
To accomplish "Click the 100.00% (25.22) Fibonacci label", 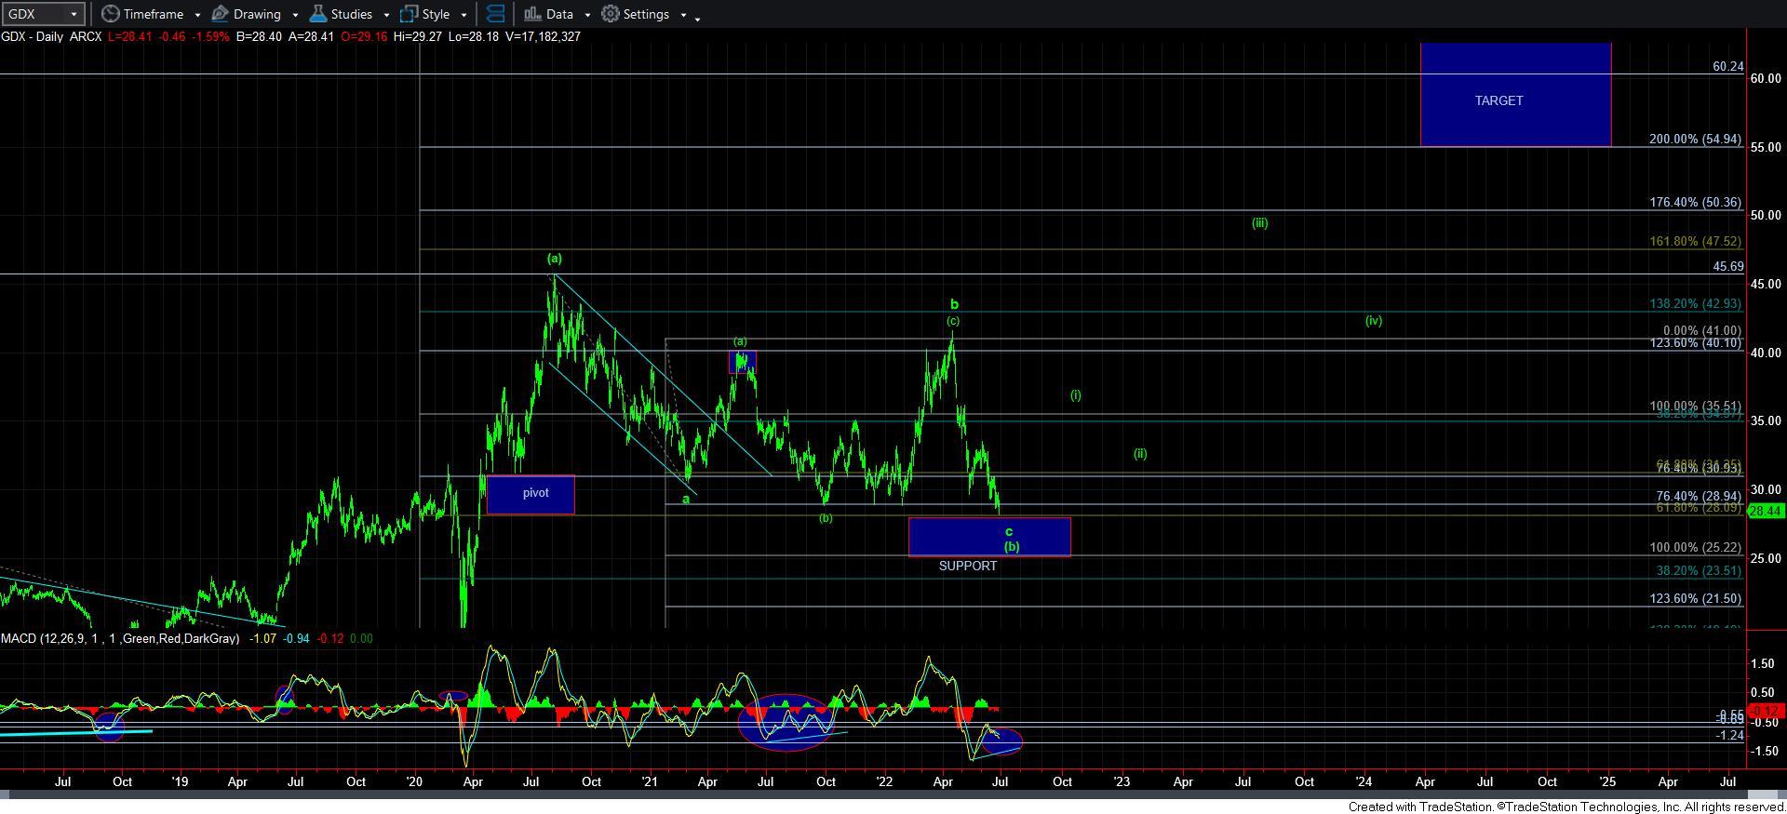I will pyautogui.click(x=1695, y=548).
